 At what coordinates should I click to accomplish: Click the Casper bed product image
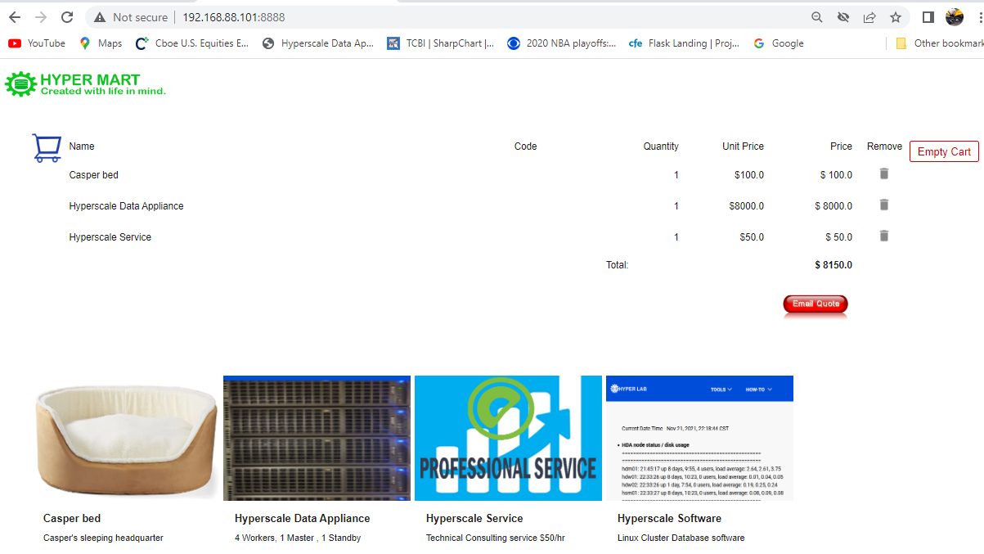(x=127, y=439)
